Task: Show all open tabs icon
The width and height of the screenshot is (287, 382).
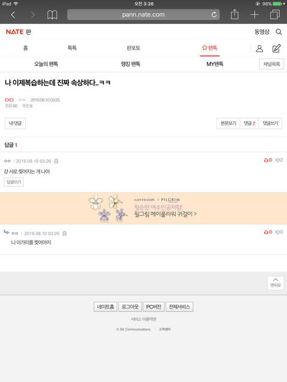Action: 275,14
